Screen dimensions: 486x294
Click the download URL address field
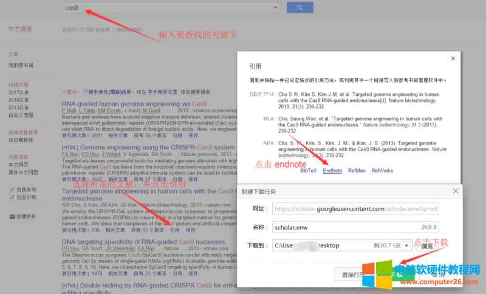pos(354,208)
